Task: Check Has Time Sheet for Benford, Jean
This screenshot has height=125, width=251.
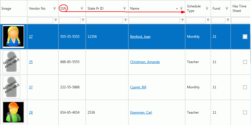Action: click(245, 37)
